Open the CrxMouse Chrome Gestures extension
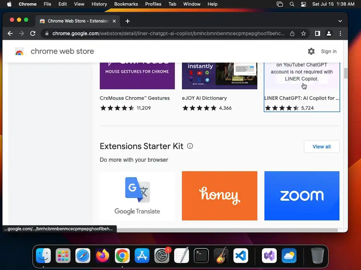361x270 pixels. [135, 98]
